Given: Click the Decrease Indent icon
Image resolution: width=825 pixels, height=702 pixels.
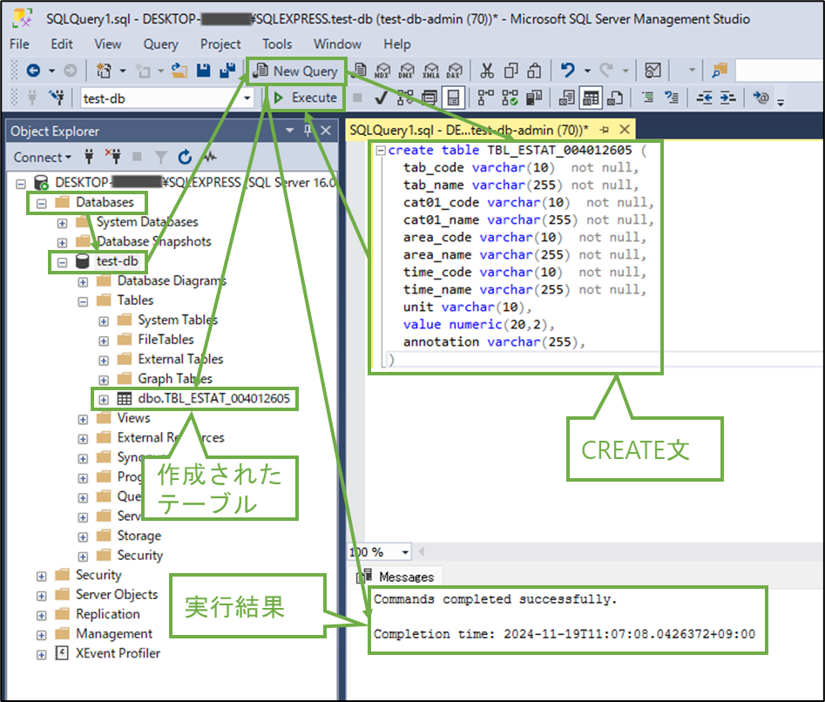Looking at the screenshot, I should [704, 98].
